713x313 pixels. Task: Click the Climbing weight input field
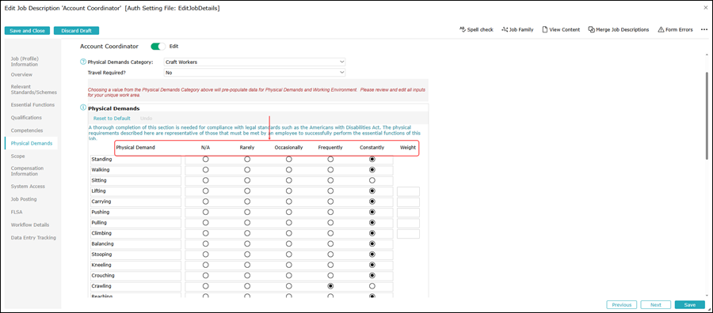[408, 234]
